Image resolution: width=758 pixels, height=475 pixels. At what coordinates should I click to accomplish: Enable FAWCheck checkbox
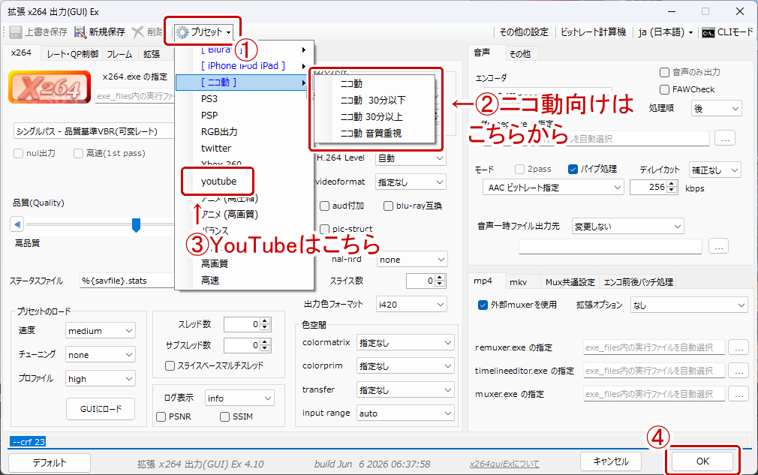(x=665, y=90)
